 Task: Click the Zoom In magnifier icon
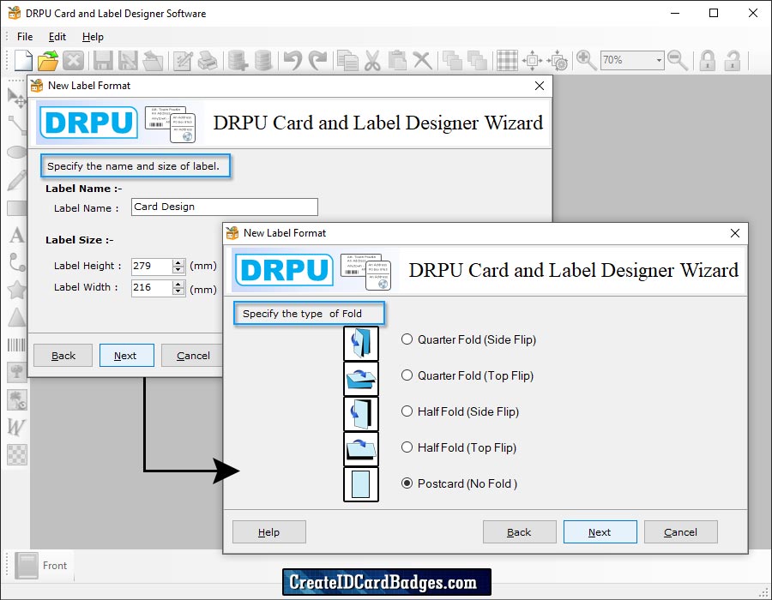(x=586, y=61)
